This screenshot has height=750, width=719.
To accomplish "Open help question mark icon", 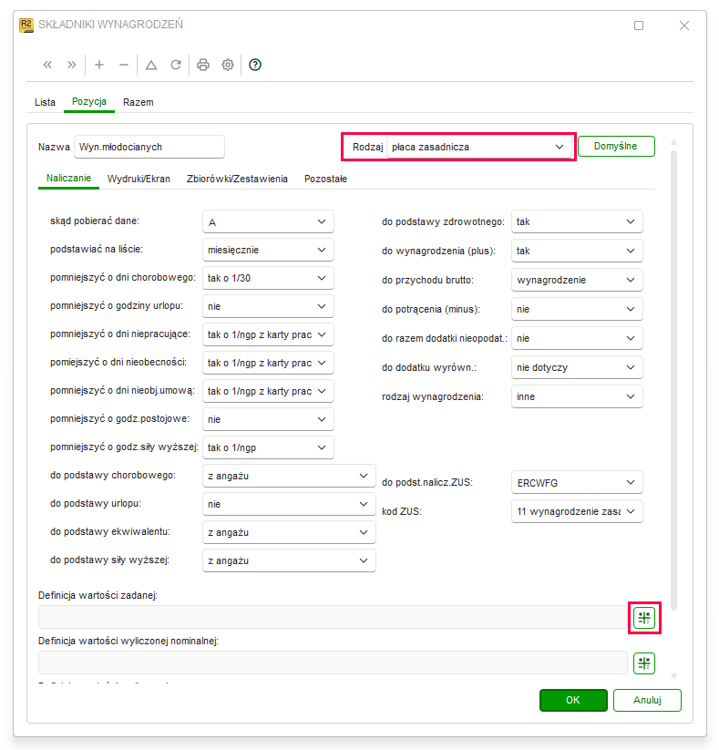I will (255, 65).
